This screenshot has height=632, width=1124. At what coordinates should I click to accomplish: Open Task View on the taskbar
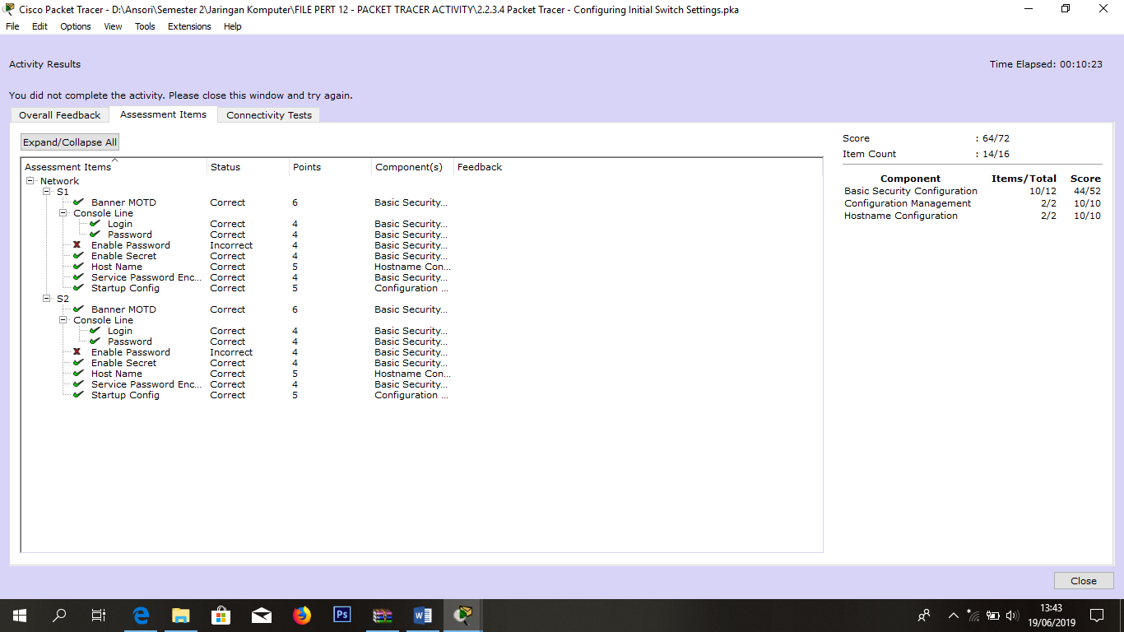(98, 616)
